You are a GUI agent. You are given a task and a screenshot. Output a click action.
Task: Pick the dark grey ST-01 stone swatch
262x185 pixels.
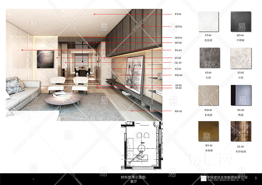[x=210, y=58]
